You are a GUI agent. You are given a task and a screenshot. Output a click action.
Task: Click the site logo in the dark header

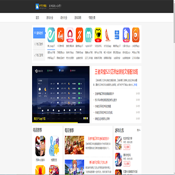41,6
